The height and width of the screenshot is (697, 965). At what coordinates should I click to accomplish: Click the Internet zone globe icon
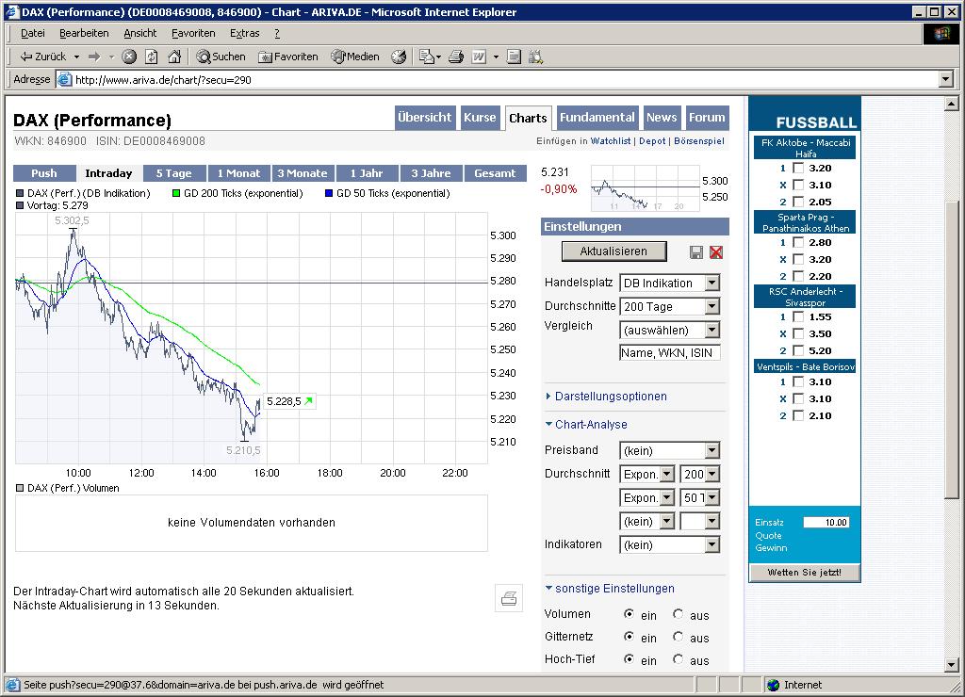(x=773, y=685)
